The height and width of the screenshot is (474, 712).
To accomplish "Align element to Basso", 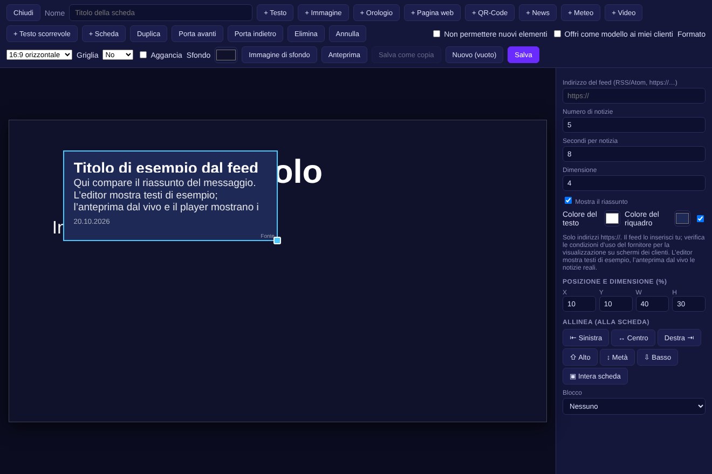I will [x=658, y=357].
